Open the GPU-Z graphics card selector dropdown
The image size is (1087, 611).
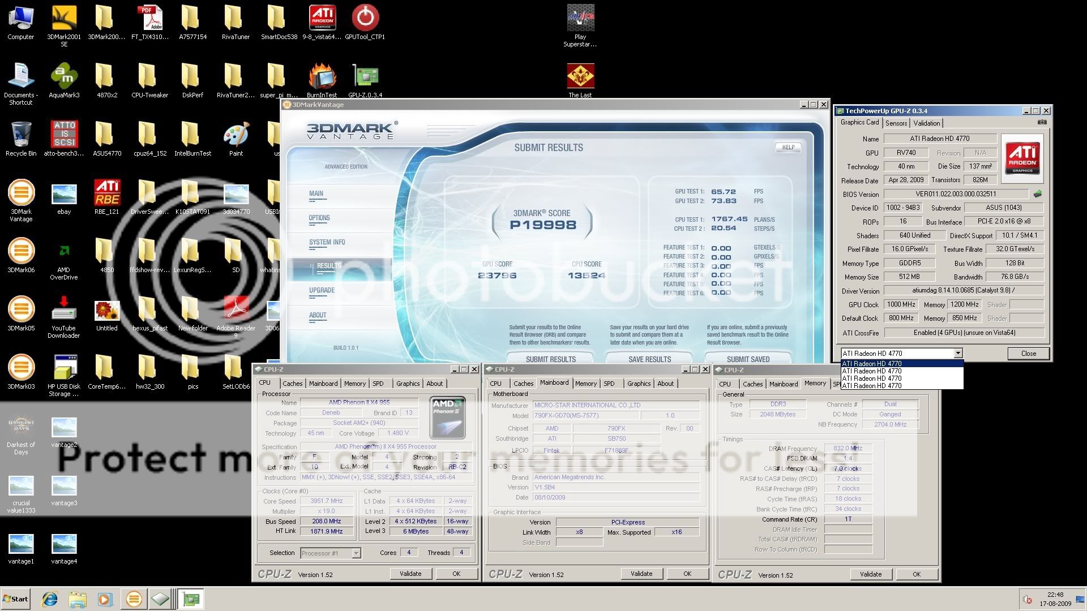pos(958,353)
